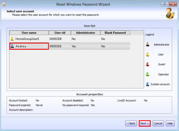This screenshot has height=131, width=179.
Task: Click the Password expired value Never
Action: pos(39,105)
